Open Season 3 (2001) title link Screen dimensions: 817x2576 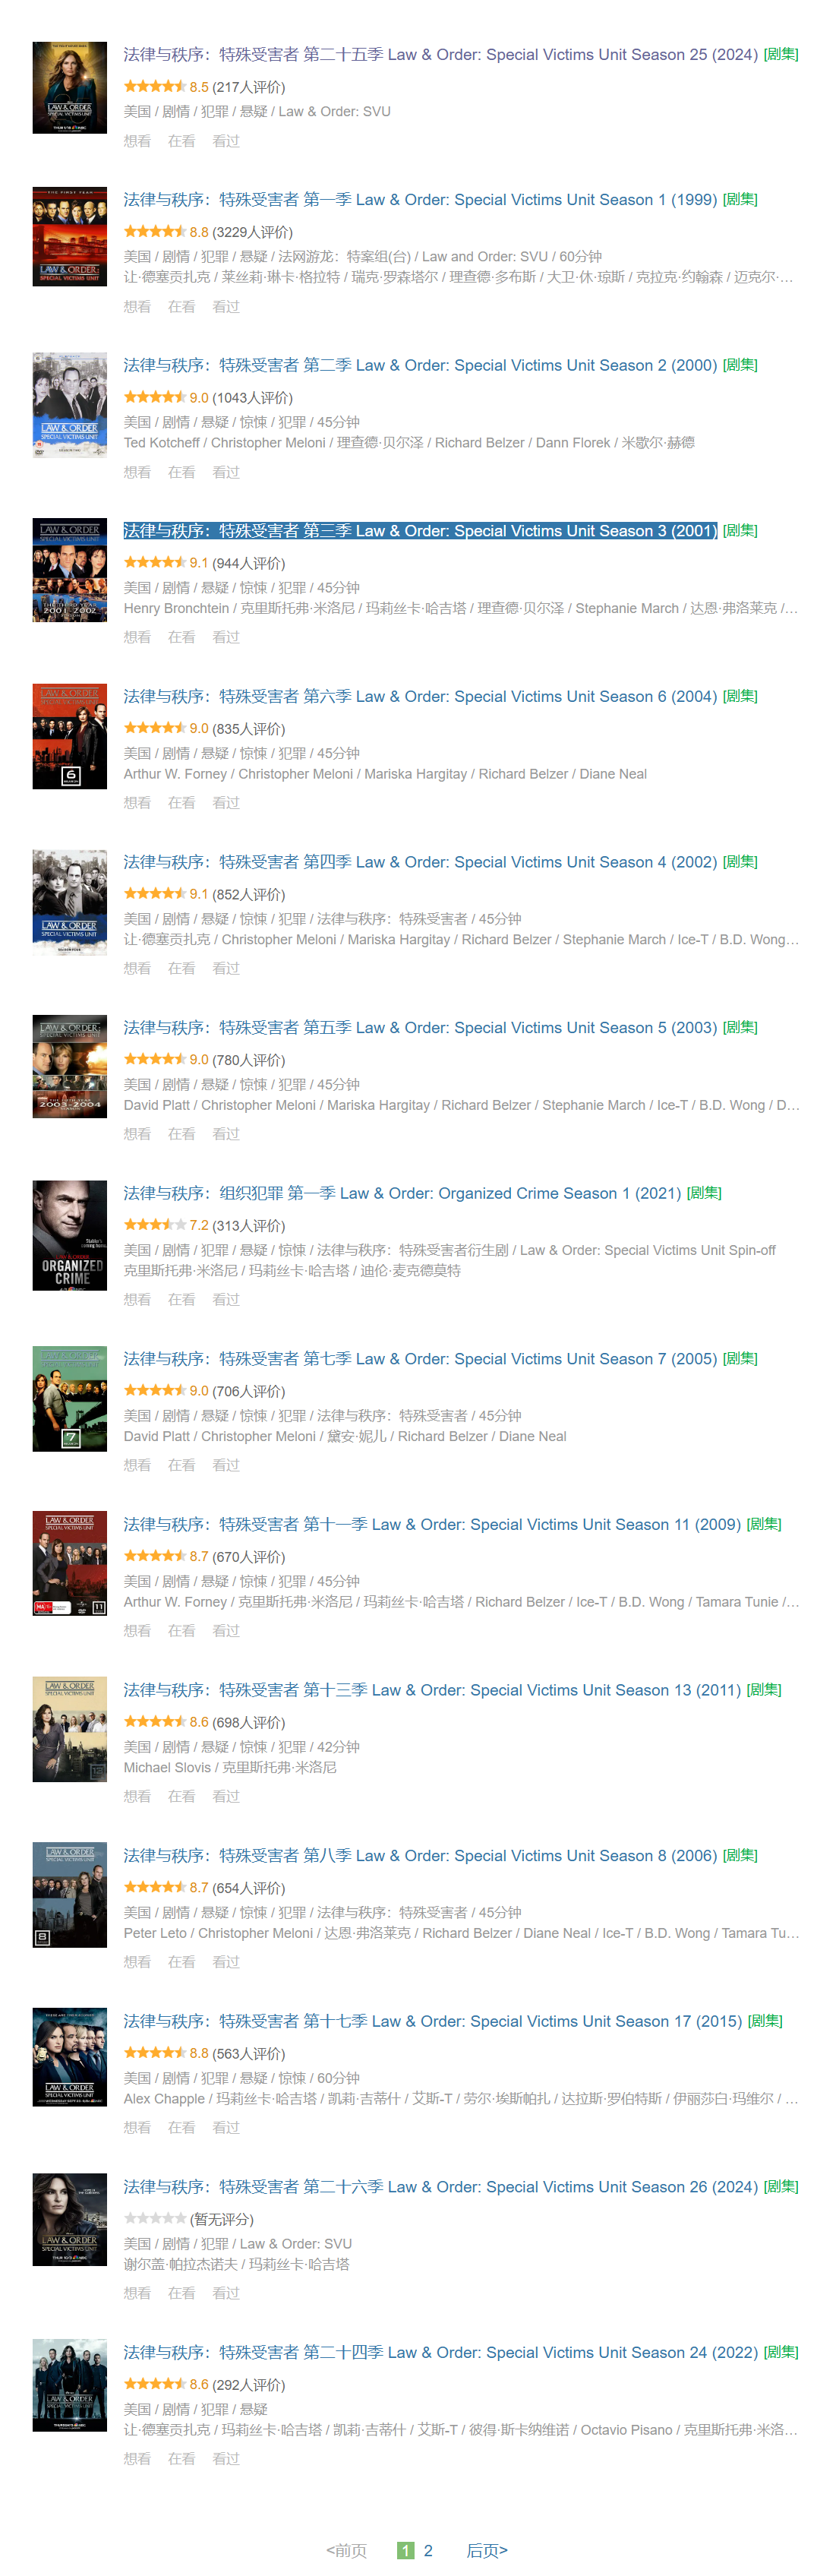420,531
